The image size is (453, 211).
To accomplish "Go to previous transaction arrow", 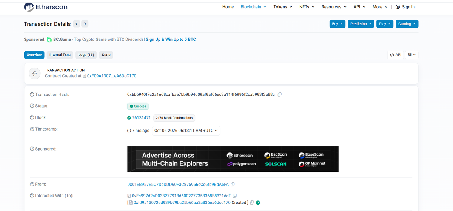I will pos(77,24).
